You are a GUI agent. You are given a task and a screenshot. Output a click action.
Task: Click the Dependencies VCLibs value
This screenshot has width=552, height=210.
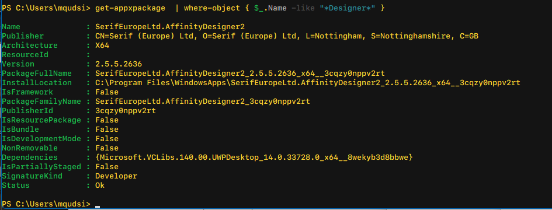[x=254, y=157]
